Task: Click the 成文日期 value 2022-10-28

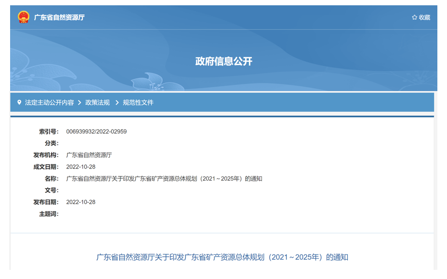Action: [x=80, y=166]
